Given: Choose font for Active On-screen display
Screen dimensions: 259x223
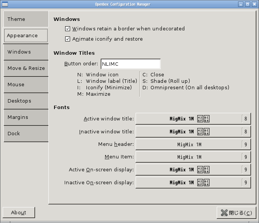Looking at the screenshot, I should tap(193, 170).
